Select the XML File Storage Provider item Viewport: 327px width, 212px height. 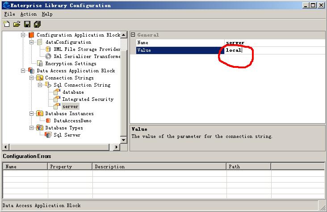click(x=87, y=49)
